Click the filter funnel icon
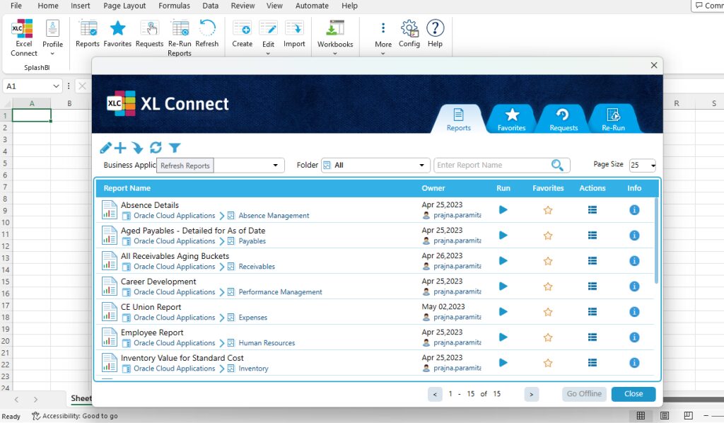The image size is (724, 423). click(x=175, y=148)
